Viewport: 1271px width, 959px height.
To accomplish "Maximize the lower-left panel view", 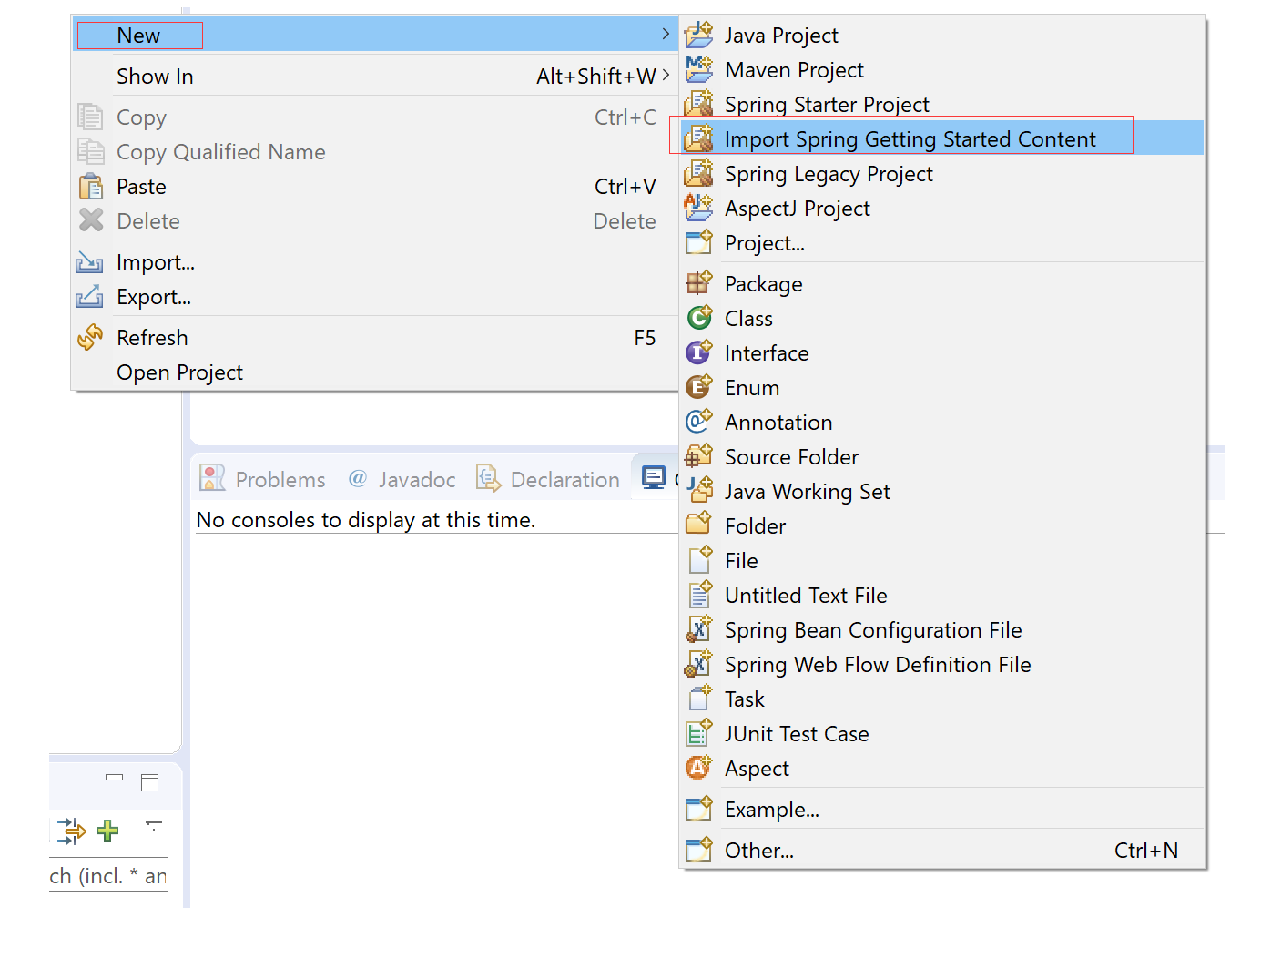I will pos(150,782).
